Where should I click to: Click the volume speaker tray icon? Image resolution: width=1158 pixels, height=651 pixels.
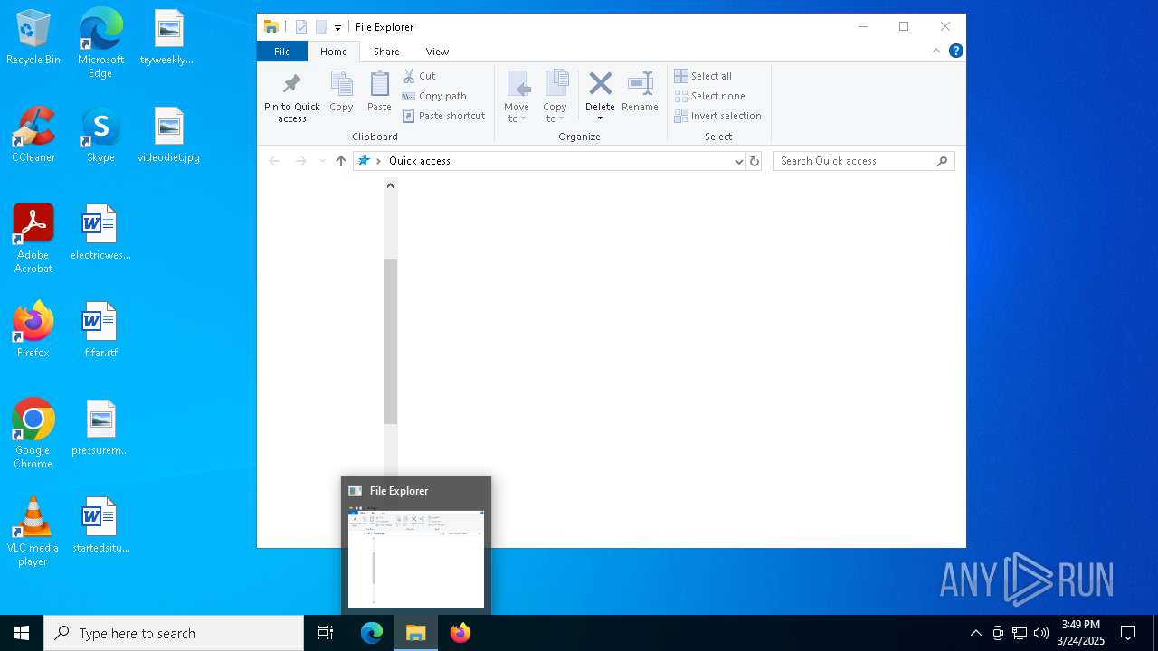coord(1041,633)
